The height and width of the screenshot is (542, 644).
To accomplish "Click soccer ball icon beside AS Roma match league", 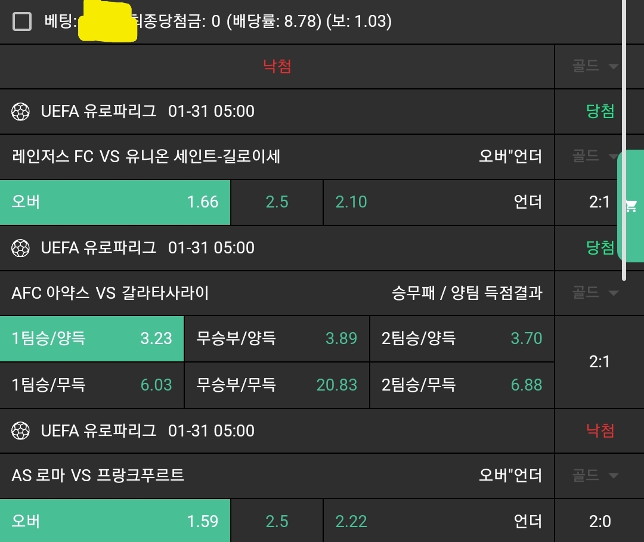I will pos(21,430).
